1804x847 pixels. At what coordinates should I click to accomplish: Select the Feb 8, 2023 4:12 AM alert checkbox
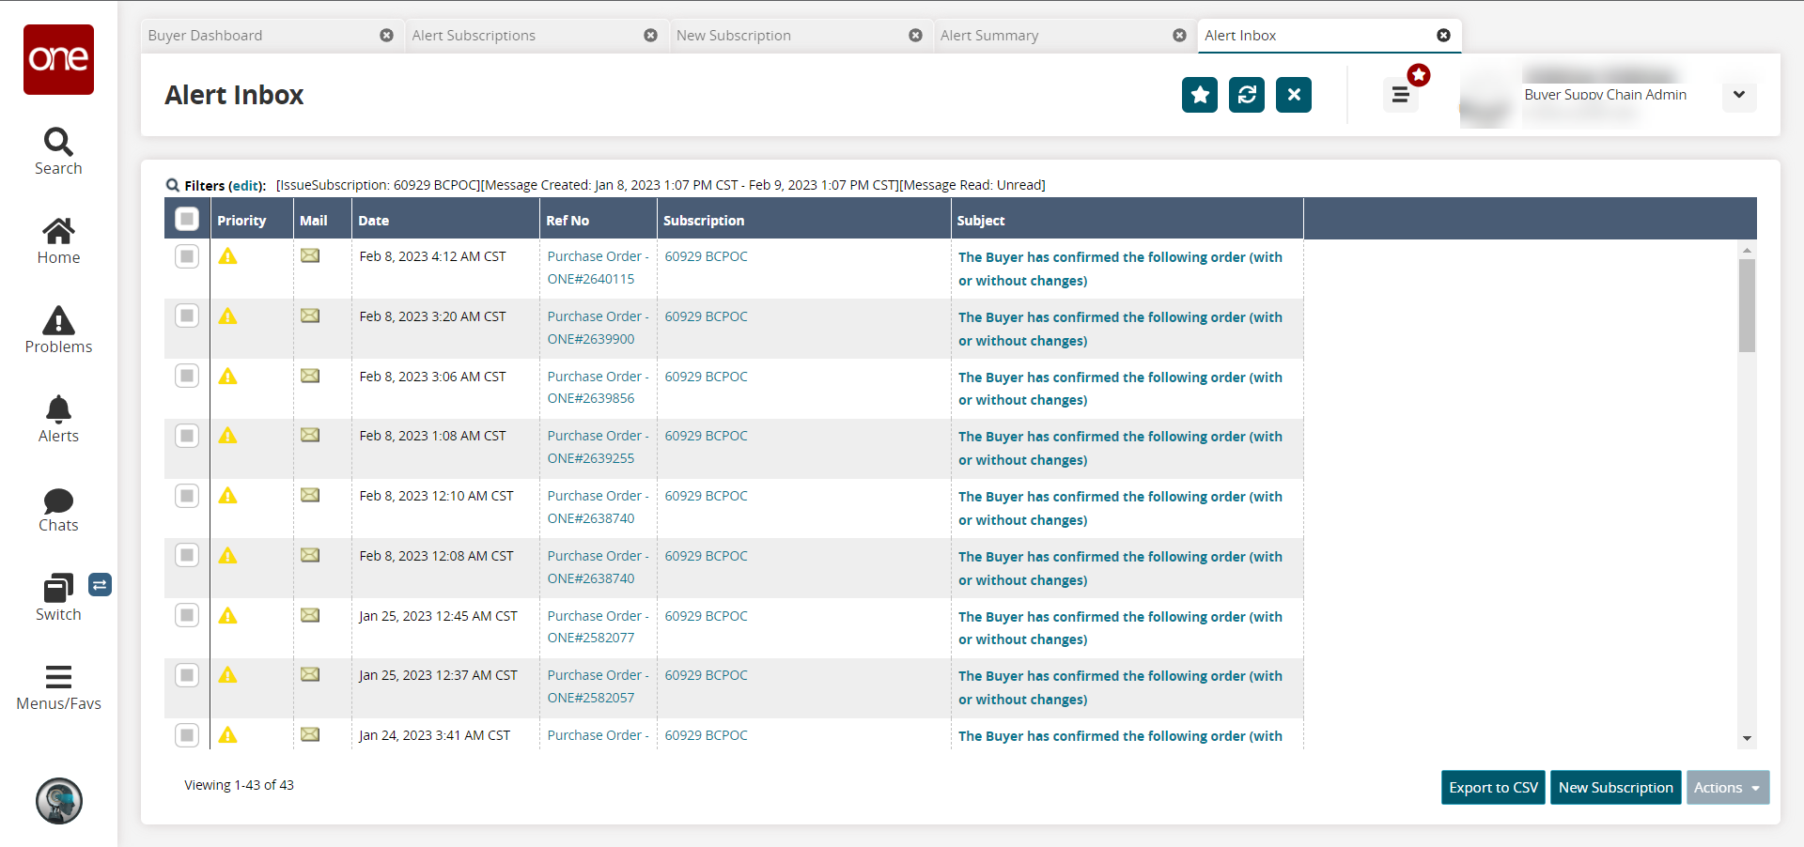187,256
